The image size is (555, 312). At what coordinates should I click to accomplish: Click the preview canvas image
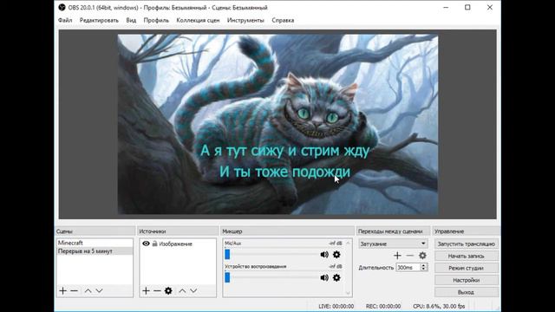pos(277,124)
